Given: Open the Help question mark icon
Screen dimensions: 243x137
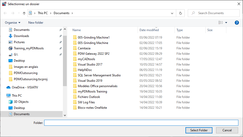Looking at the screenshot, I should (x=237, y=23).
